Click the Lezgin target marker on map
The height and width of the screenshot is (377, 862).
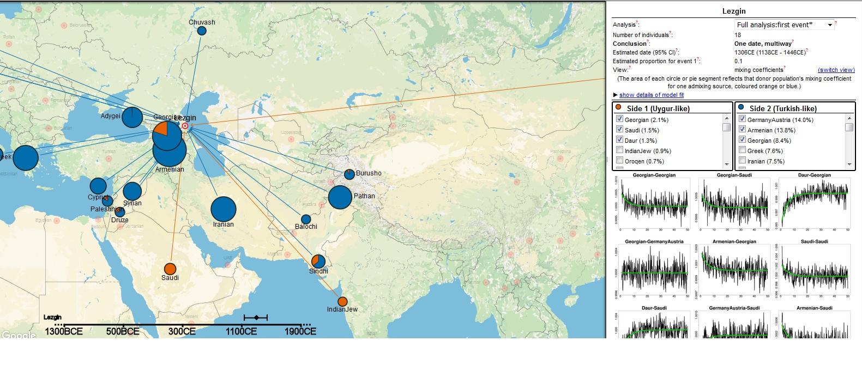pos(185,126)
